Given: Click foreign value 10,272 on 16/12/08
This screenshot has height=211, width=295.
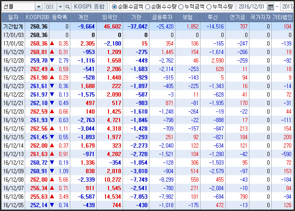Looking at the screenshot, I should 112,180.
